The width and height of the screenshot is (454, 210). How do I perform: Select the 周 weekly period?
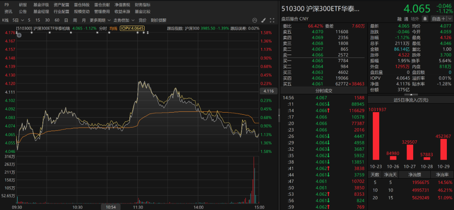point(75,20)
